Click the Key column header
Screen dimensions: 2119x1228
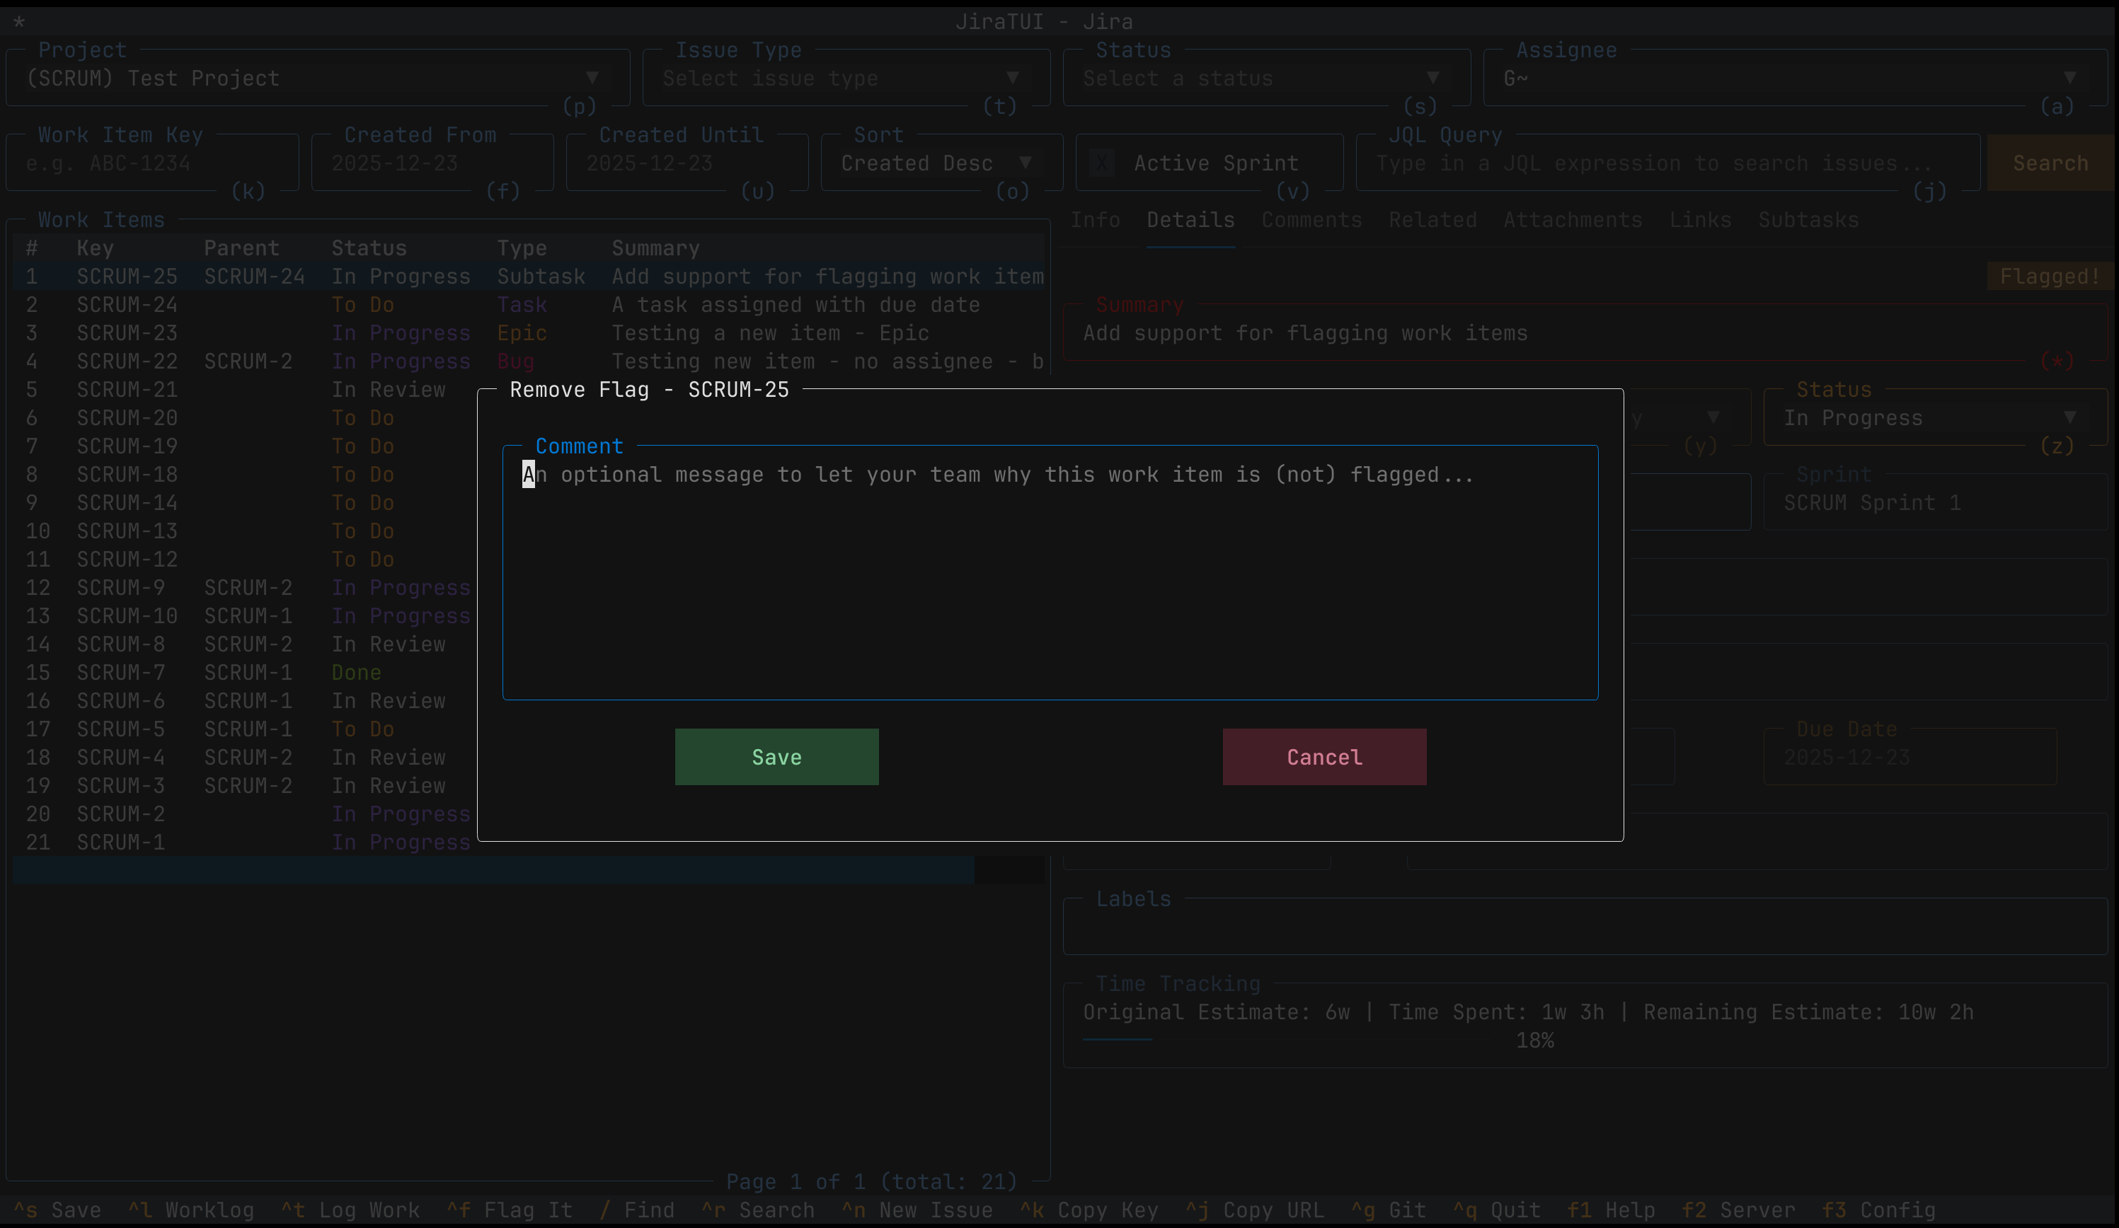click(x=95, y=249)
